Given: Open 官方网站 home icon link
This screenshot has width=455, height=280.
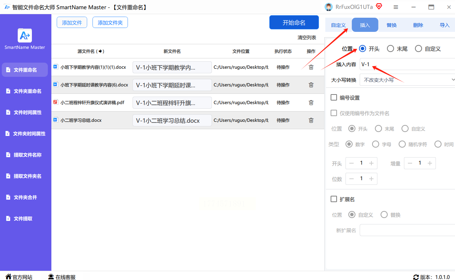Looking at the screenshot, I should pos(9,277).
